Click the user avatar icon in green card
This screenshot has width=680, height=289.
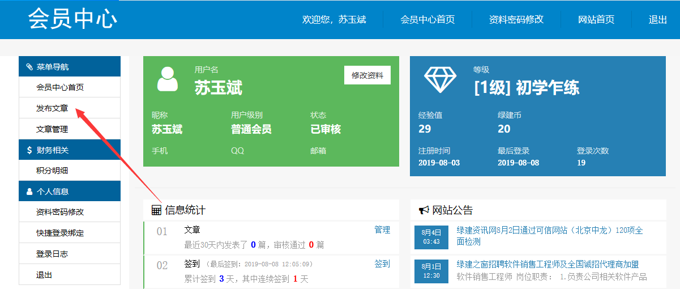(x=167, y=79)
